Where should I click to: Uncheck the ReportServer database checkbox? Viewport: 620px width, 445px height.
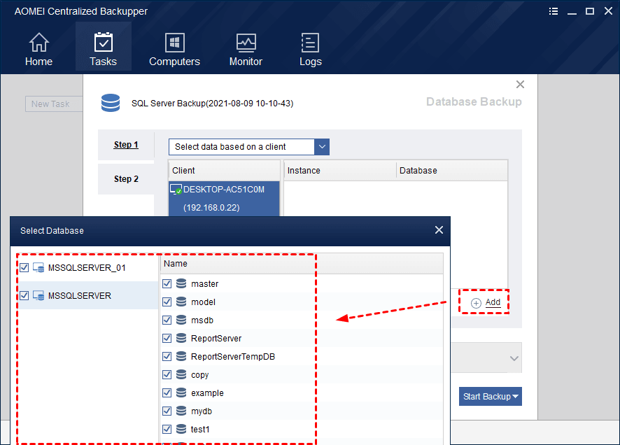pyautogui.click(x=167, y=338)
